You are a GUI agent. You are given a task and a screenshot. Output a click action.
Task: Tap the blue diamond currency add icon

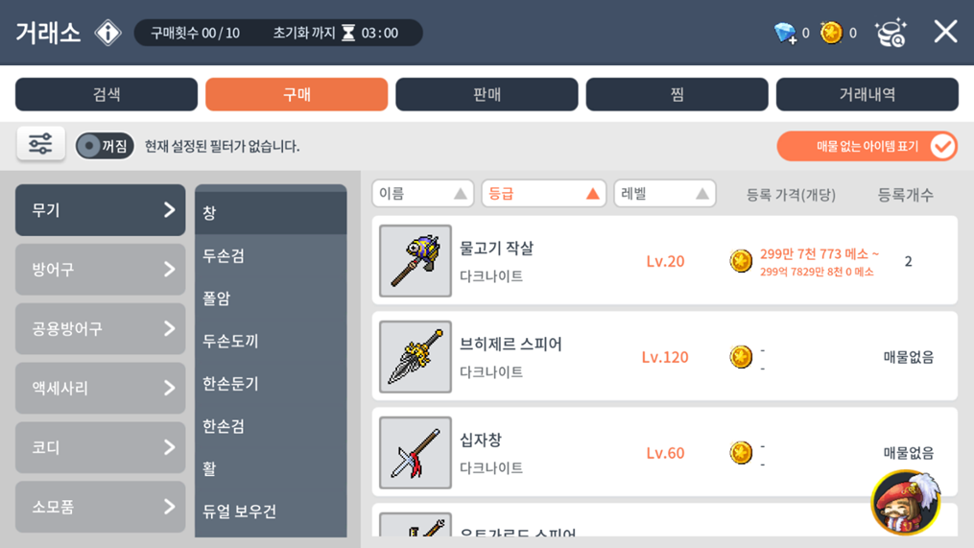click(785, 33)
